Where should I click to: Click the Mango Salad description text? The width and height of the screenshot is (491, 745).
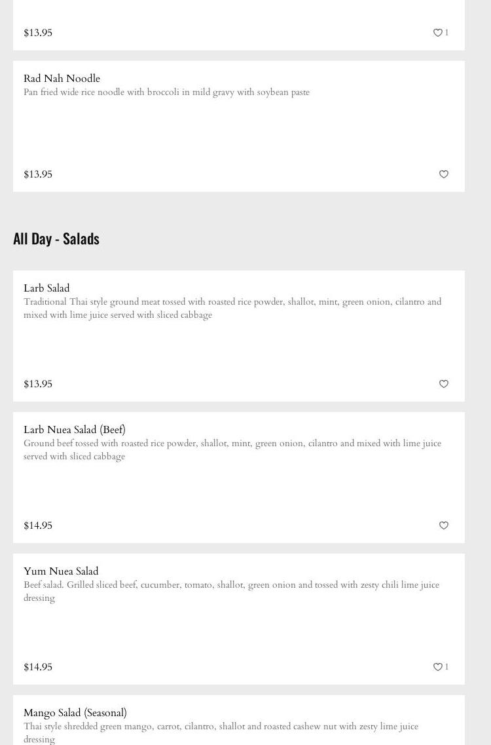coord(221,733)
